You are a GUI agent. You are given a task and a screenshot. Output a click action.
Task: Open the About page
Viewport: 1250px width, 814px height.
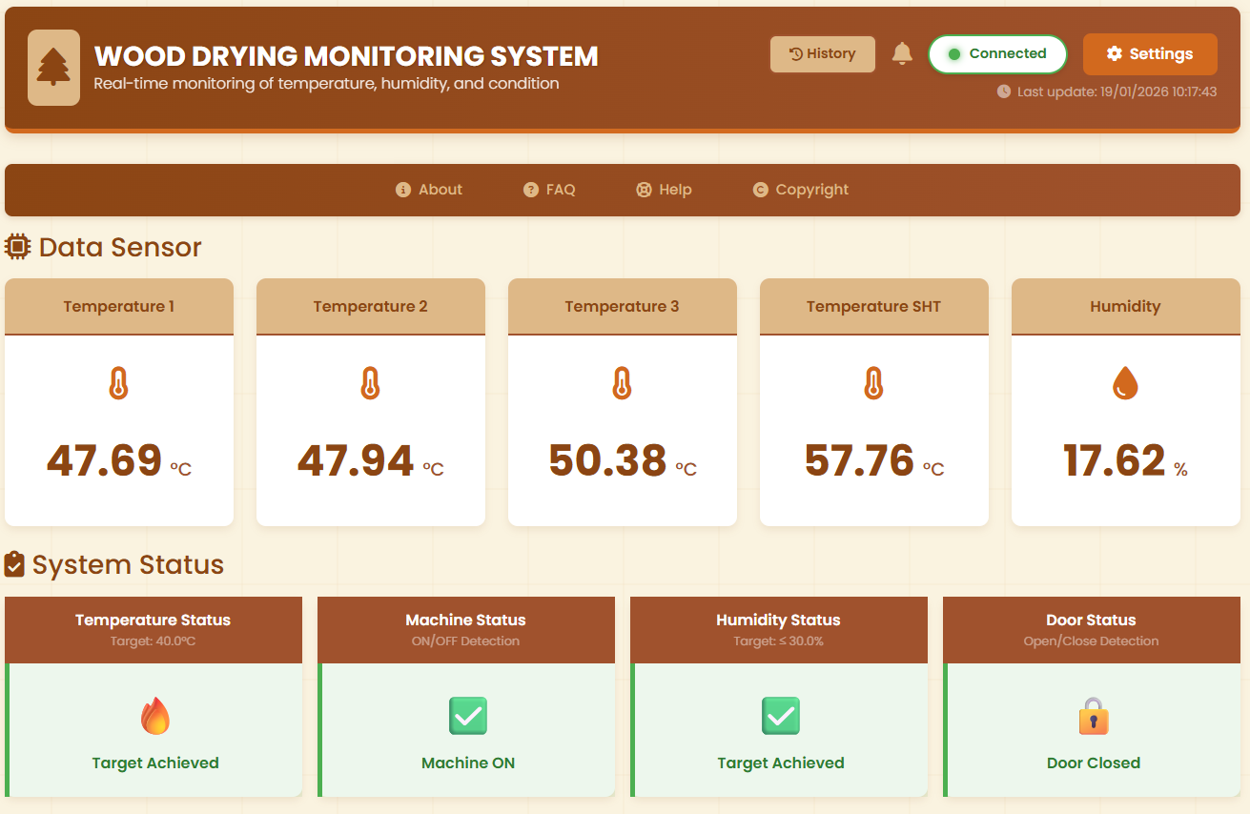coord(429,190)
